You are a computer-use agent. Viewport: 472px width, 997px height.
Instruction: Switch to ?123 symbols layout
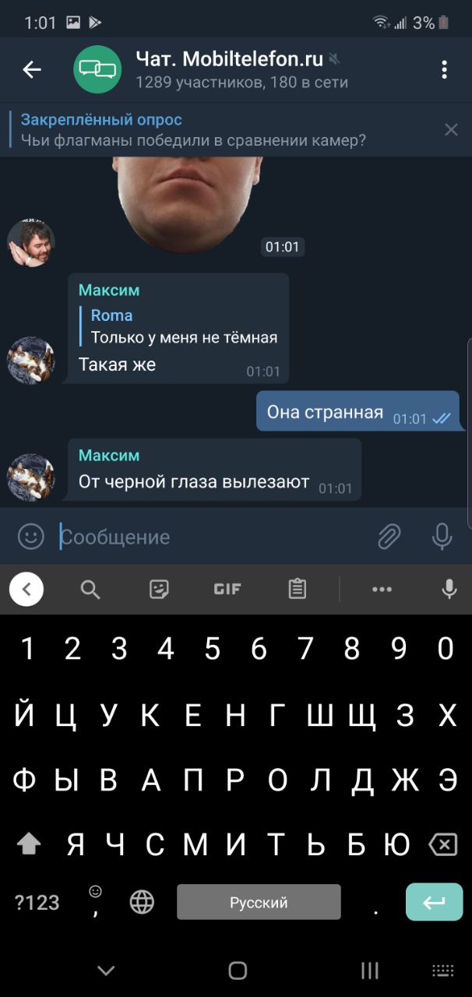click(x=37, y=903)
